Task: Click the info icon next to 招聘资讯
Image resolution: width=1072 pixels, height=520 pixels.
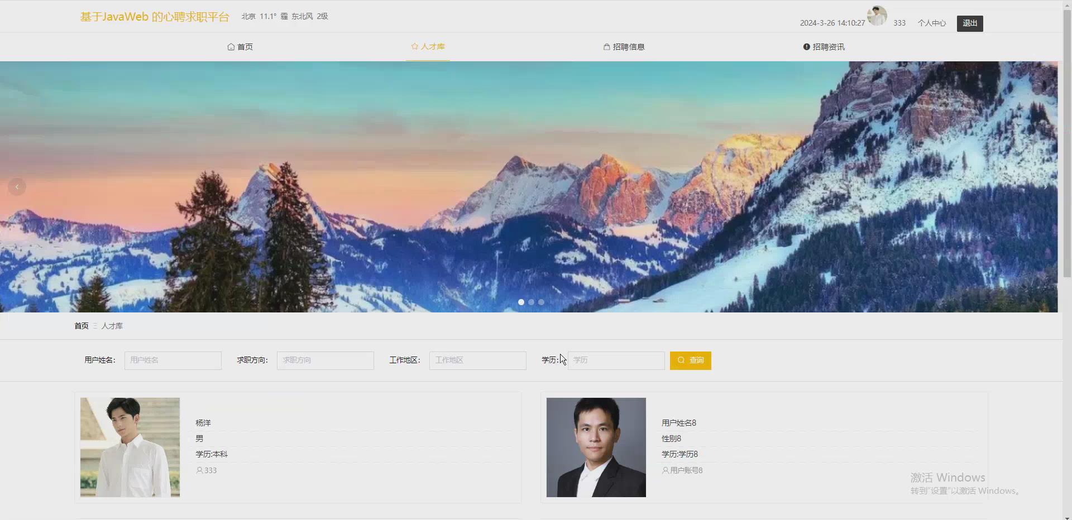Action: [x=806, y=47]
